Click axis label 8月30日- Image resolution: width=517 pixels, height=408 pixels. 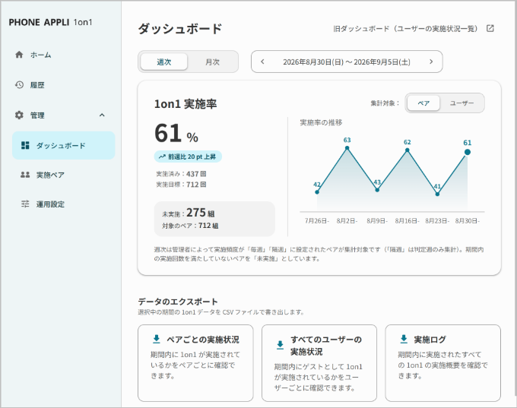click(468, 221)
